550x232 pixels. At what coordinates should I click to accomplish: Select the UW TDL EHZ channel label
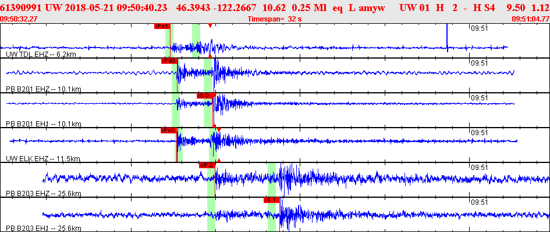41,55
